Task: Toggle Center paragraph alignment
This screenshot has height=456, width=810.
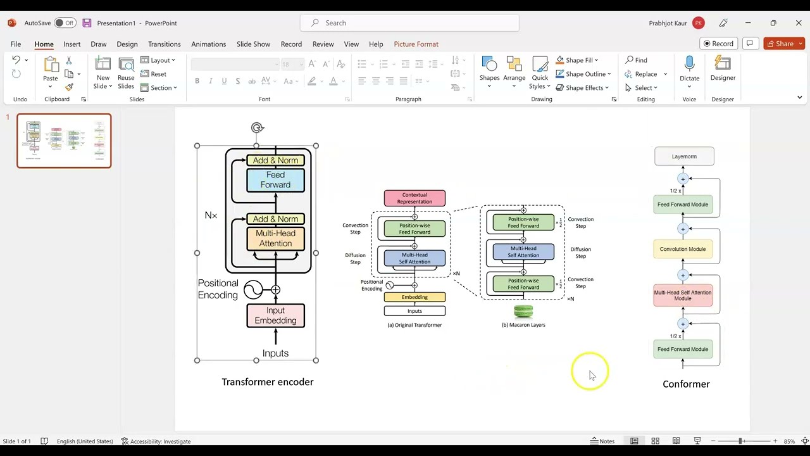Action: (x=376, y=81)
